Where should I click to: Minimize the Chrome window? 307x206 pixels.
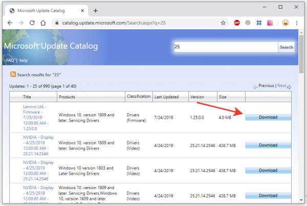(265, 7)
